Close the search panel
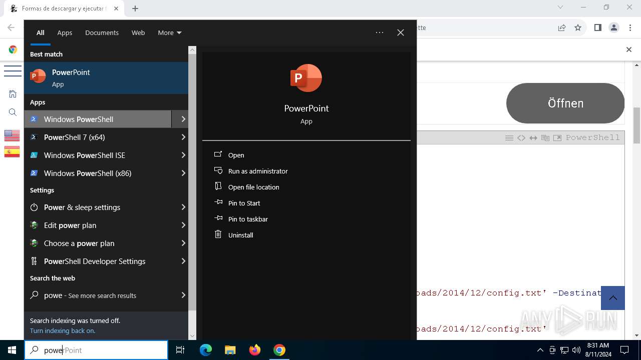641x360 pixels. tap(401, 32)
